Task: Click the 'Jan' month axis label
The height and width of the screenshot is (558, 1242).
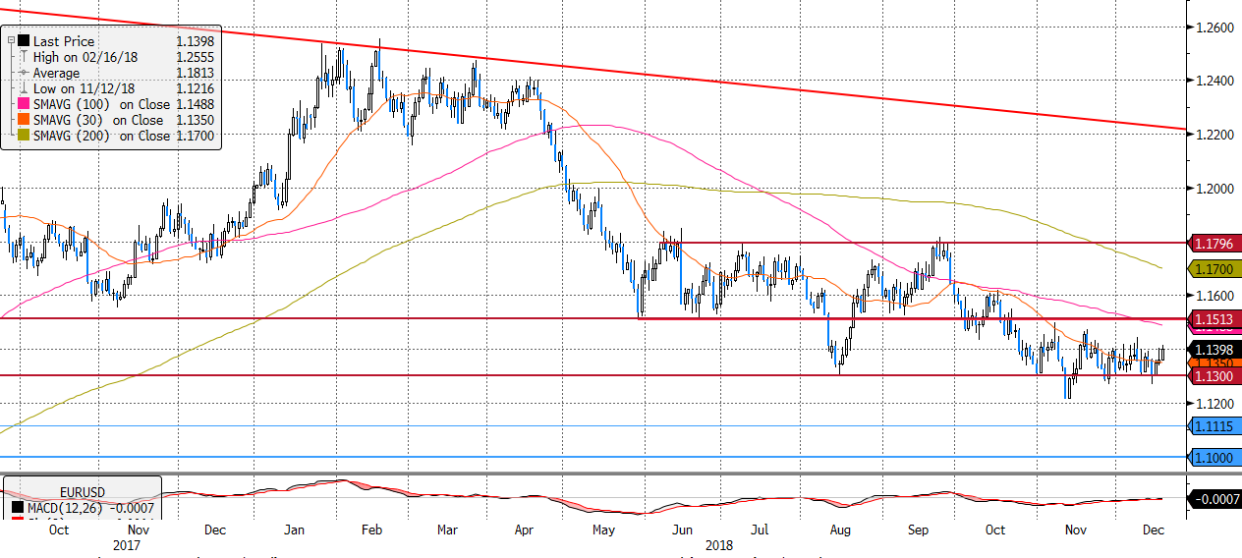Action: pos(295,530)
